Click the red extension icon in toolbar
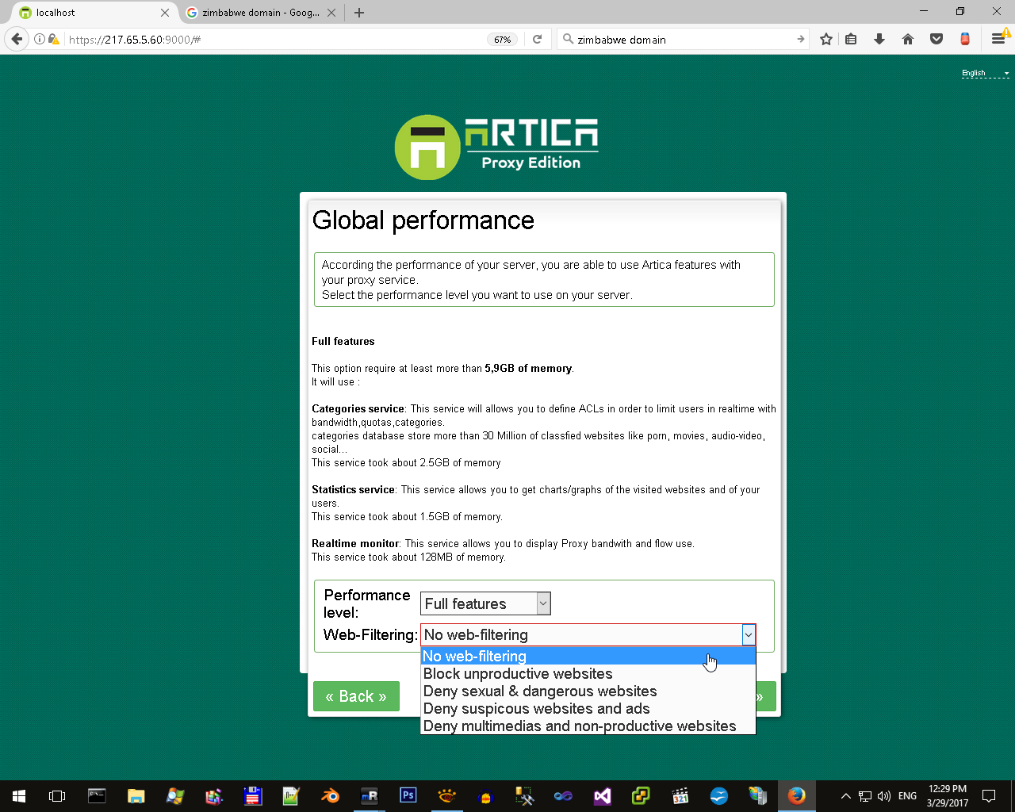This screenshot has width=1015, height=812. (x=965, y=39)
